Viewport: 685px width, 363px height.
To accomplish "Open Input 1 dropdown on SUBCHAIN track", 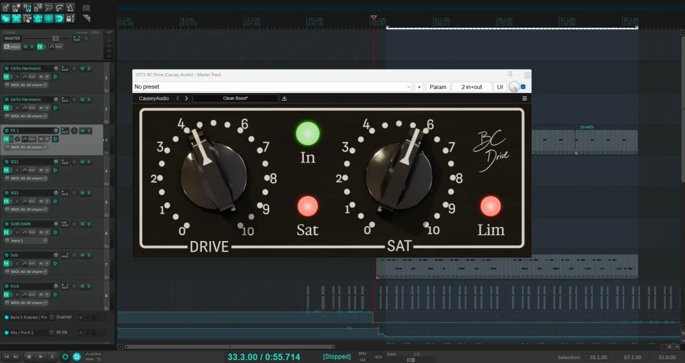I will [x=26, y=240].
